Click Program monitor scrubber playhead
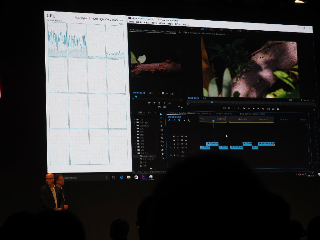The width and height of the screenshot is (320, 240). (x=212, y=102)
